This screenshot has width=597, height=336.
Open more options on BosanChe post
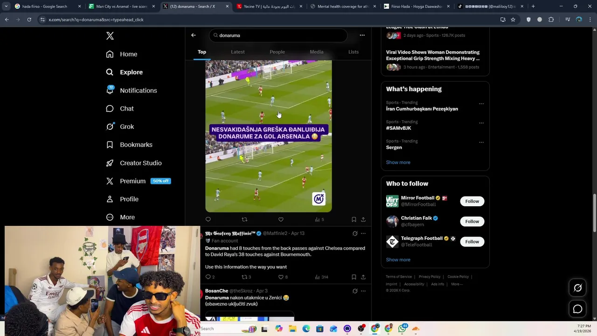click(x=363, y=291)
